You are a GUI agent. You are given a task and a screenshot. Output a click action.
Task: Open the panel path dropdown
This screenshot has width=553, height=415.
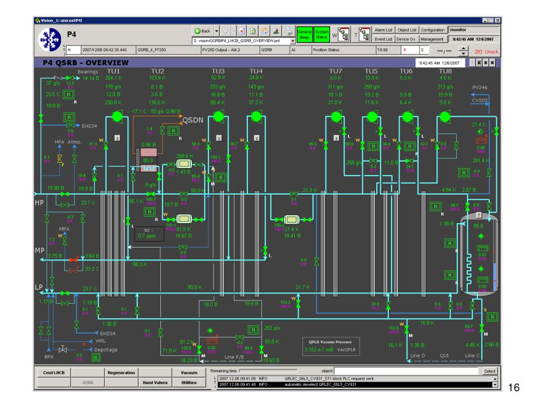point(292,41)
